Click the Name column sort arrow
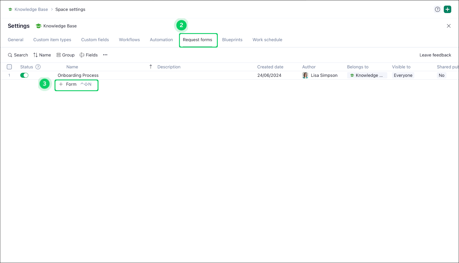Screen dimensions: 459x263 151,67
